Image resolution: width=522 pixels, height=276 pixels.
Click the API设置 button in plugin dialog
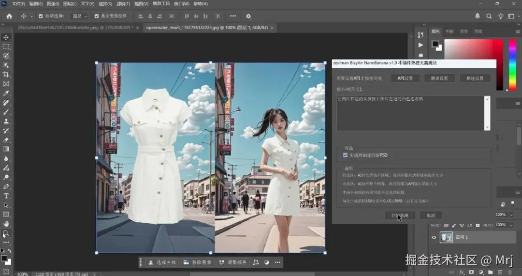click(405, 78)
